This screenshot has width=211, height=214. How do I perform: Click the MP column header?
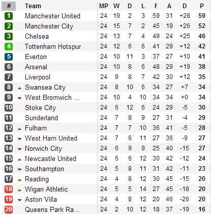pyautogui.click(x=104, y=6)
